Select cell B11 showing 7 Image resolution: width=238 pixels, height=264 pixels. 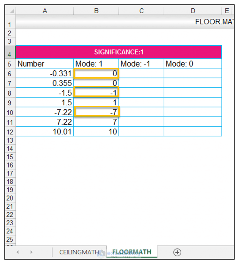(96, 122)
